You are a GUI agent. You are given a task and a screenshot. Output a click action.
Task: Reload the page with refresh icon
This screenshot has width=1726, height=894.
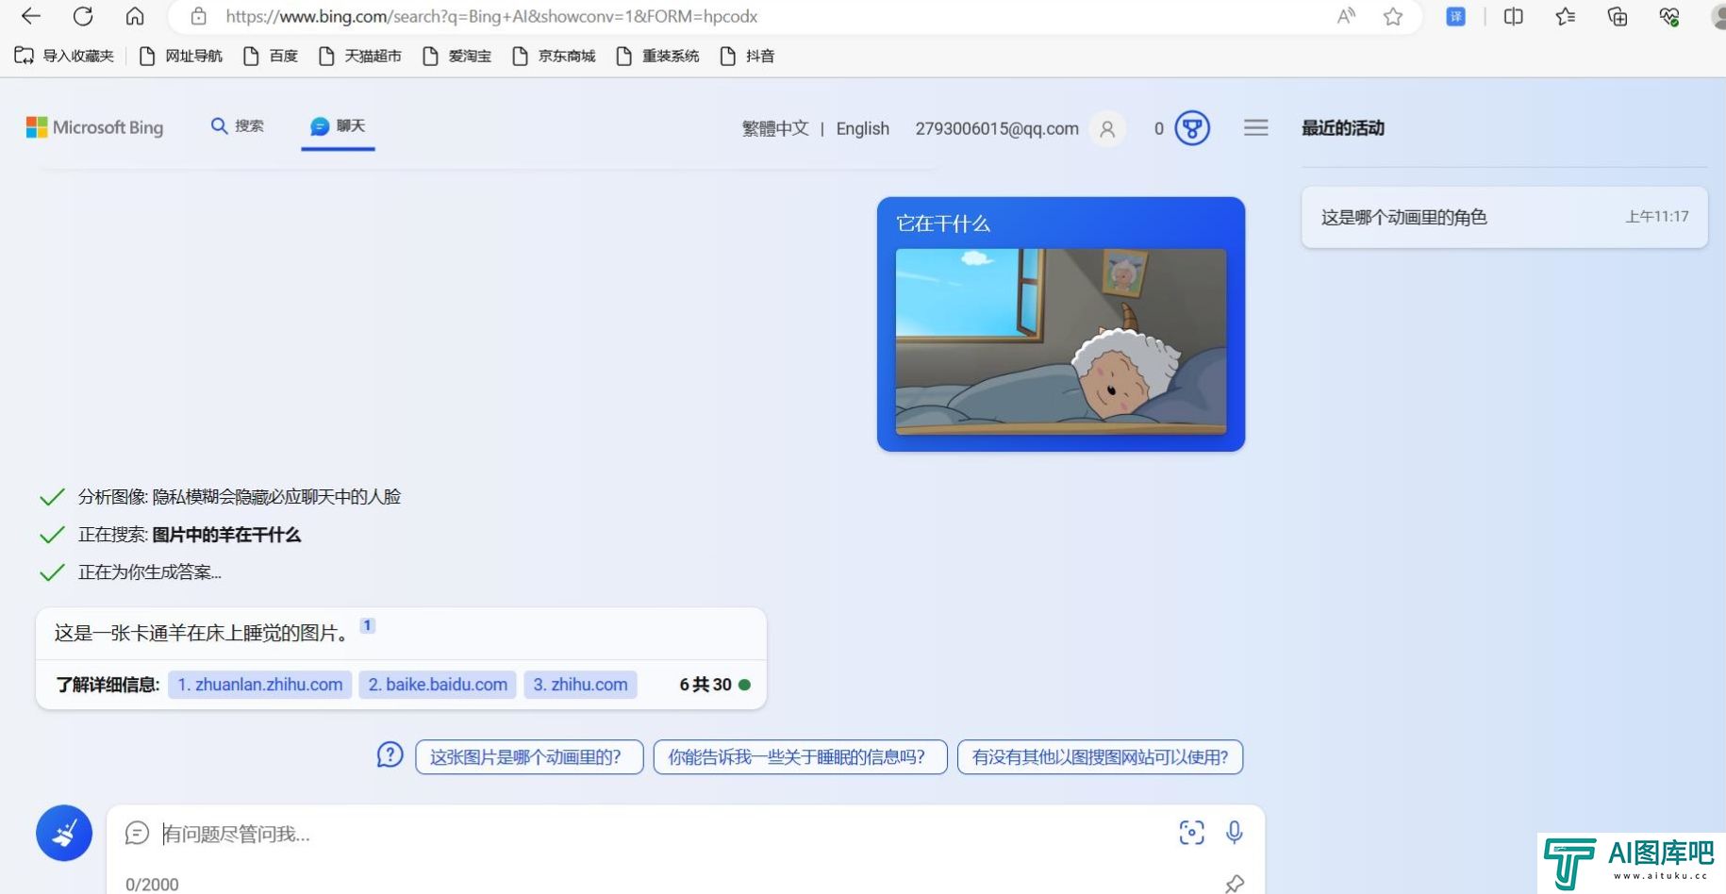click(x=83, y=16)
